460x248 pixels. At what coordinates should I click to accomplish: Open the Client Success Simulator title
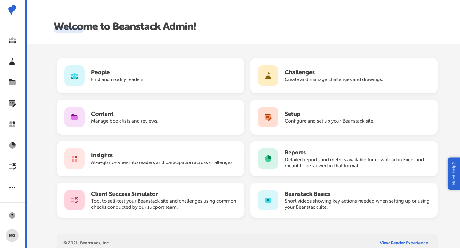click(124, 194)
